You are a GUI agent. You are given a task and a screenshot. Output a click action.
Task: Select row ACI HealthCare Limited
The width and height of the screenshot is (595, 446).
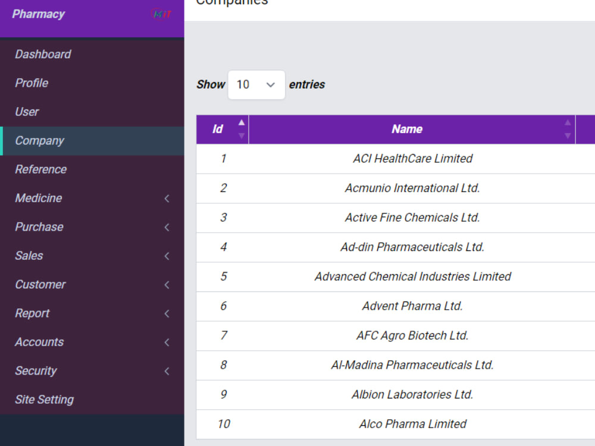click(396, 159)
